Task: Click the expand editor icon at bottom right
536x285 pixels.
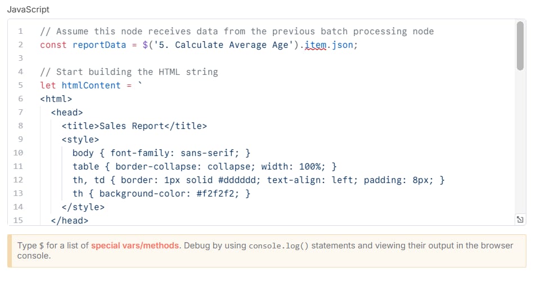Action: [520, 220]
